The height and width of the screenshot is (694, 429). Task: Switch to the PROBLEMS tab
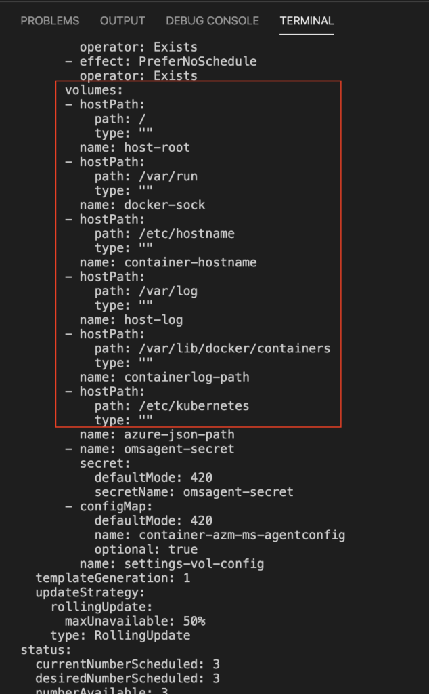pyautogui.click(x=50, y=21)
